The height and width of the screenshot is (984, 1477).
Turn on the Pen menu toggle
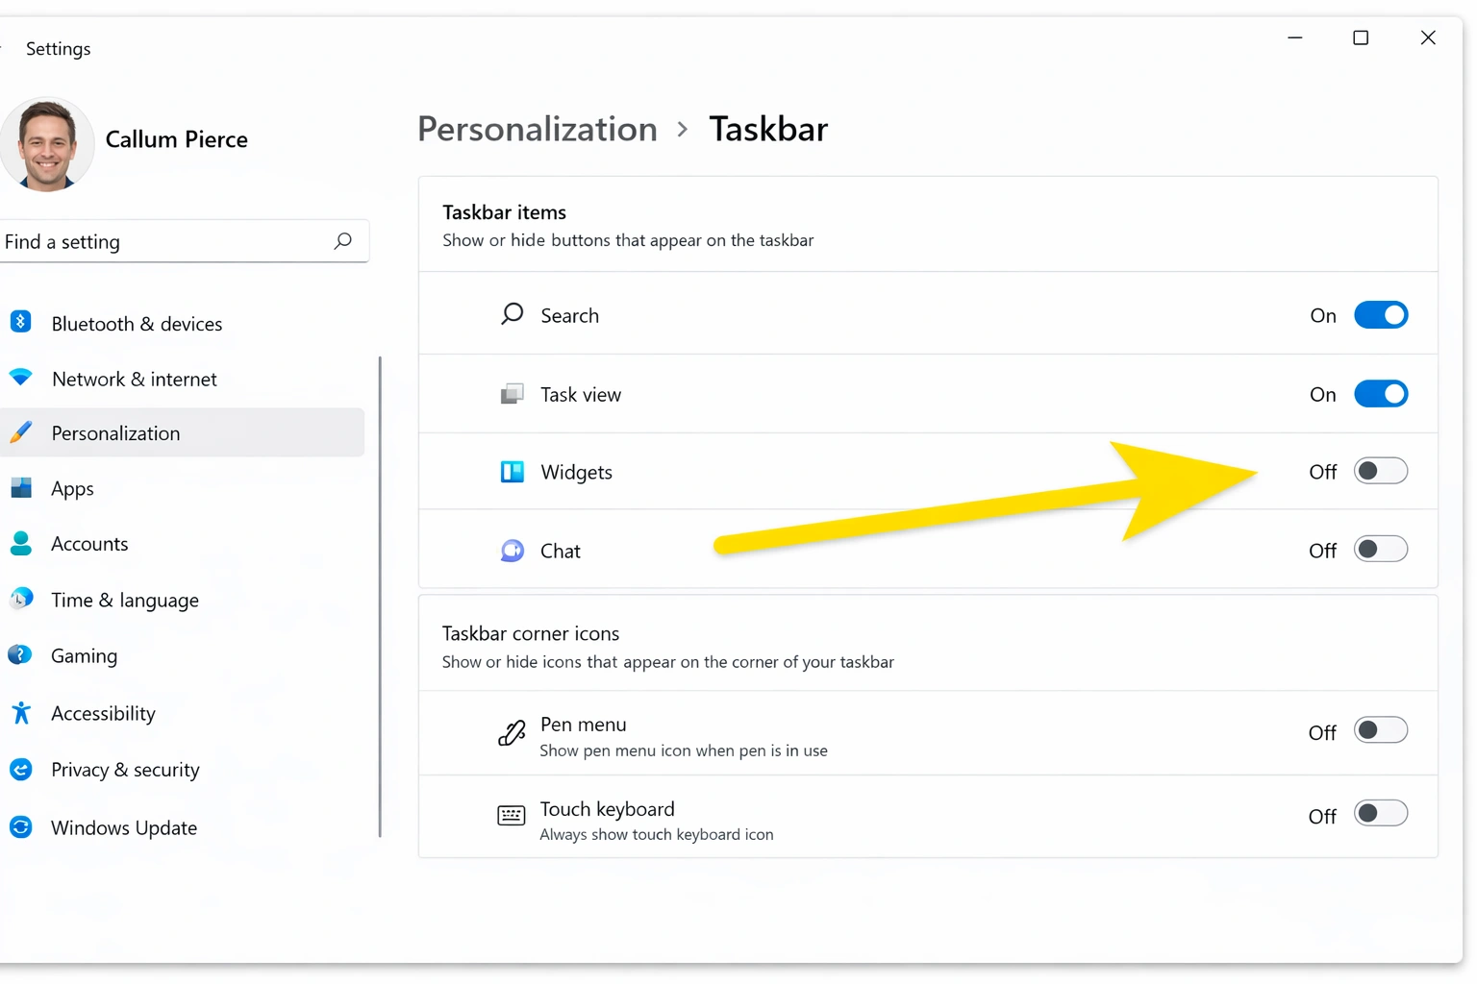(1382, 730)
